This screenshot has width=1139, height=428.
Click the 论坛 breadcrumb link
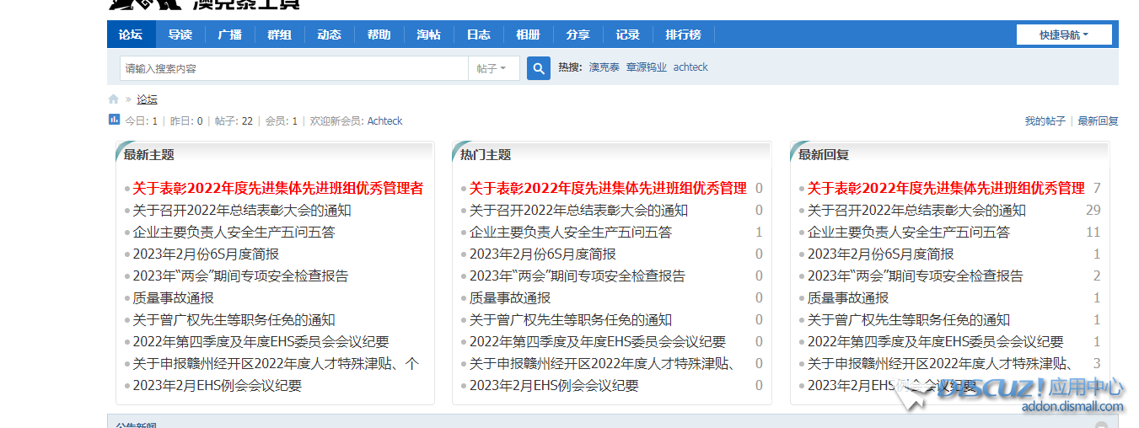coord(148,99)
